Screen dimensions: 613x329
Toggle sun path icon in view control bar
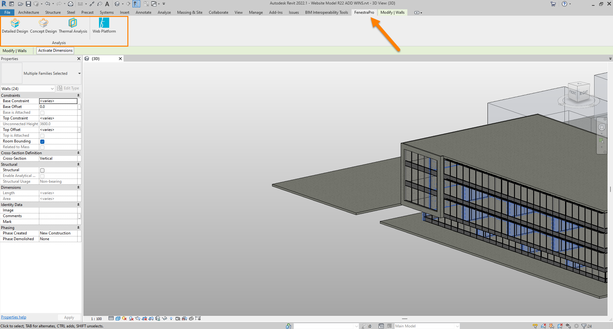click(x=124, y=318)
